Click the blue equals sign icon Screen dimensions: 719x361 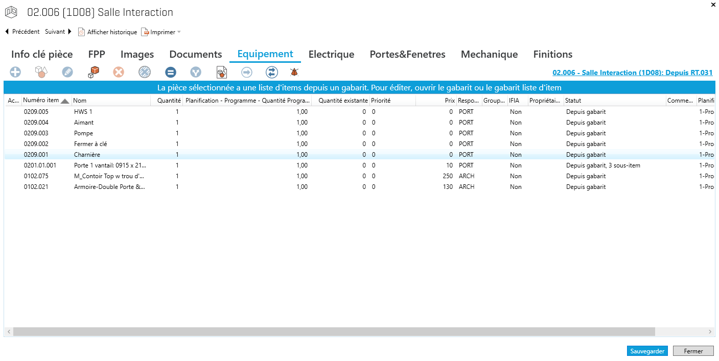point(171,73)
